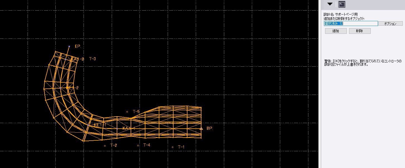Screen dimensions: 405x168
Task: Select the EP endpoint dot
Action: click(x=69, y=46)
